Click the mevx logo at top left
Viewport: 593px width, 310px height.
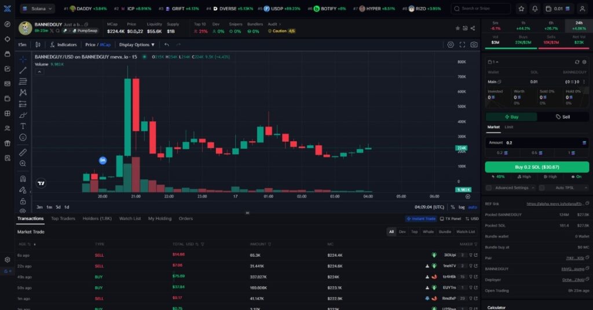pyautogui.click(x=7, y=8)
